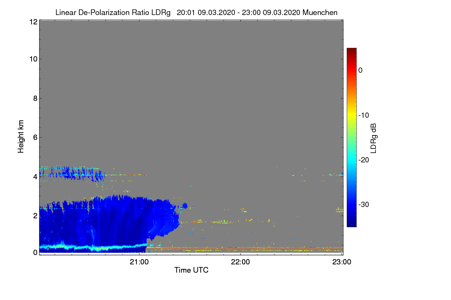Click the thin blue cloud layer at 4 km

[71, 174]
